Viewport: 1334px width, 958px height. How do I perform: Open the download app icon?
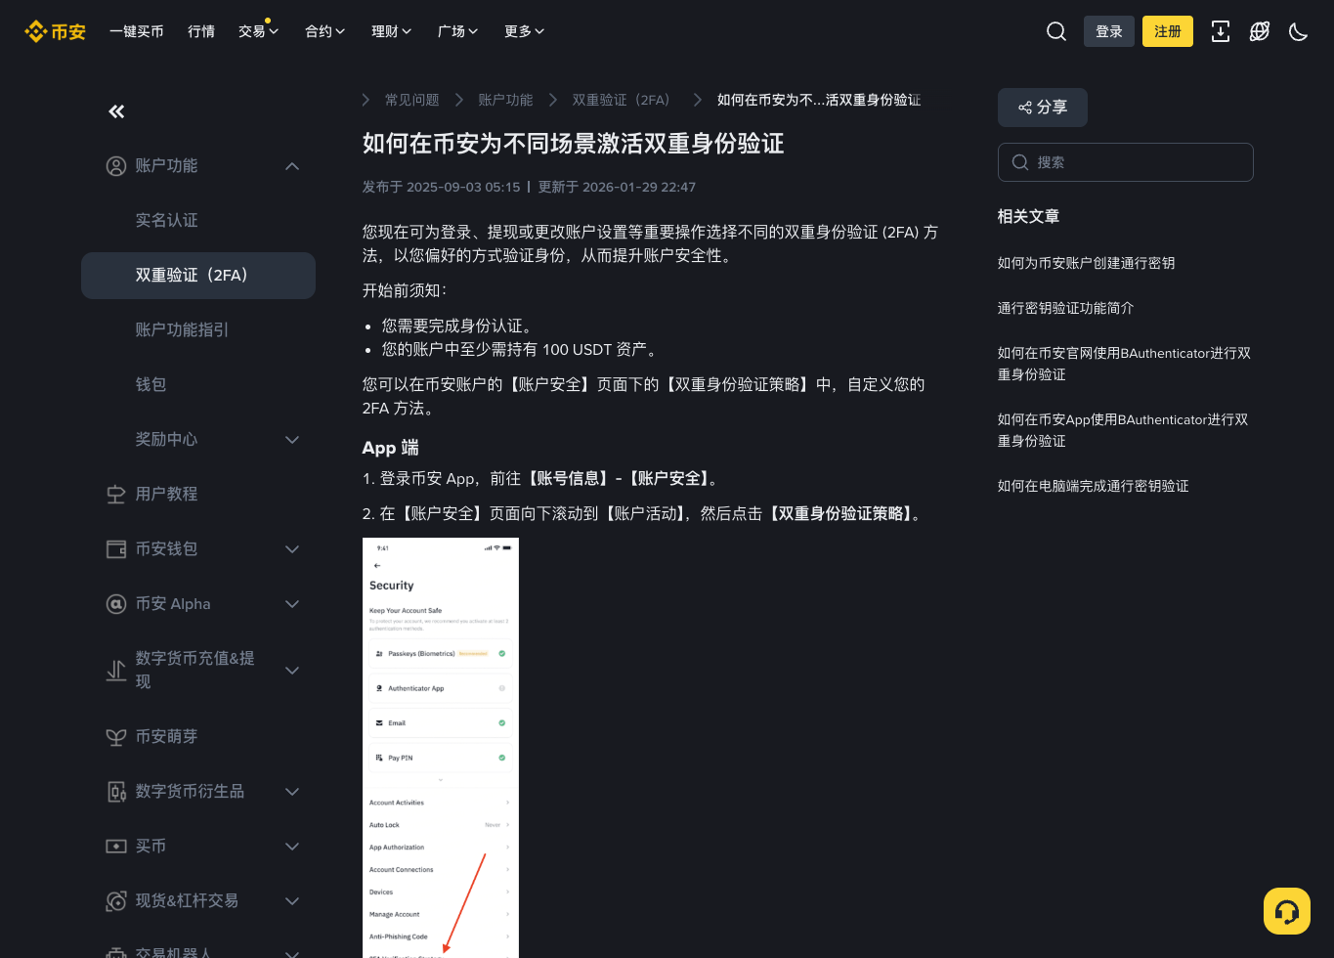coord(1221,31)
